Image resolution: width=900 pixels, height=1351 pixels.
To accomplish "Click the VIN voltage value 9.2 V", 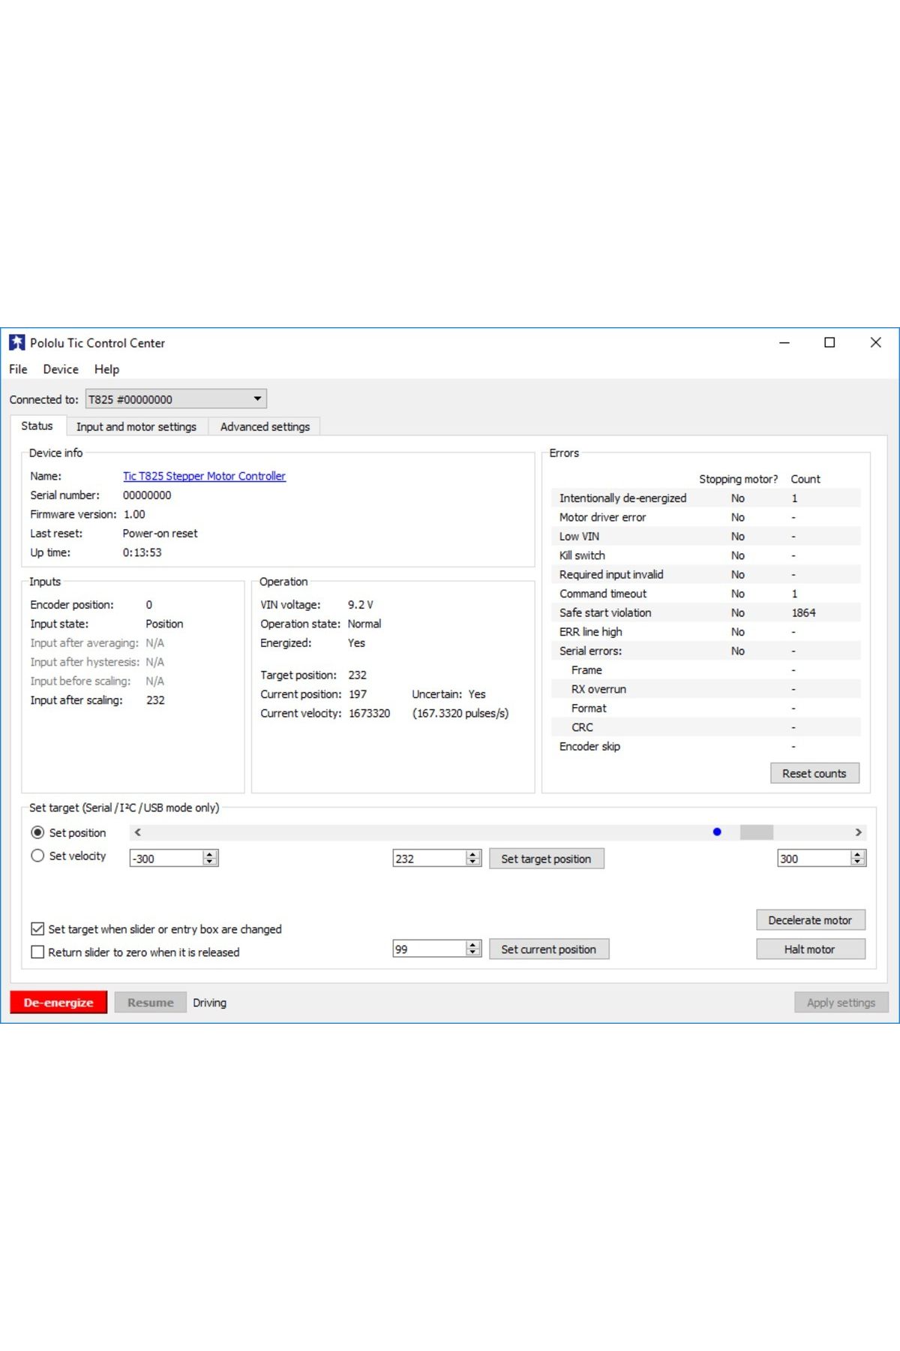I will coord(360,604).
